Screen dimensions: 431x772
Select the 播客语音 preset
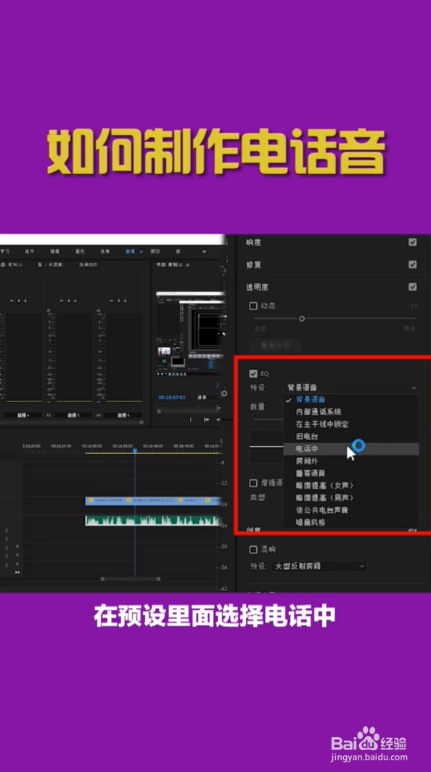tap(350, 473)
